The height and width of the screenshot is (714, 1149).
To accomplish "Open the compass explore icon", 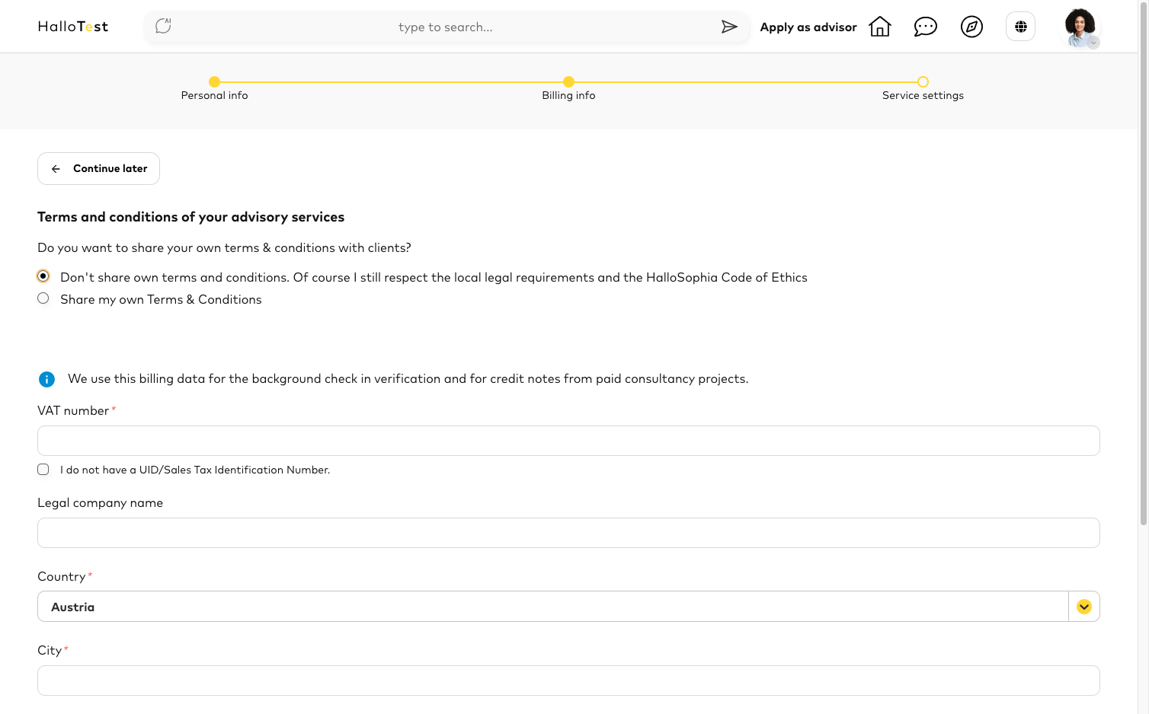I will click(971, 27).
